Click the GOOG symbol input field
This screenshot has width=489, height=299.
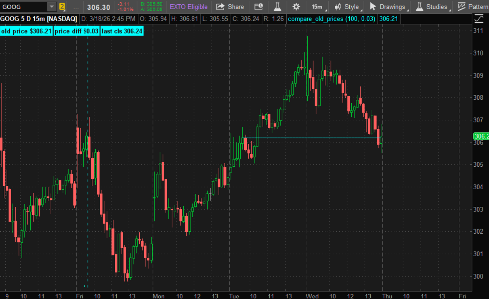tap(24, 7)
